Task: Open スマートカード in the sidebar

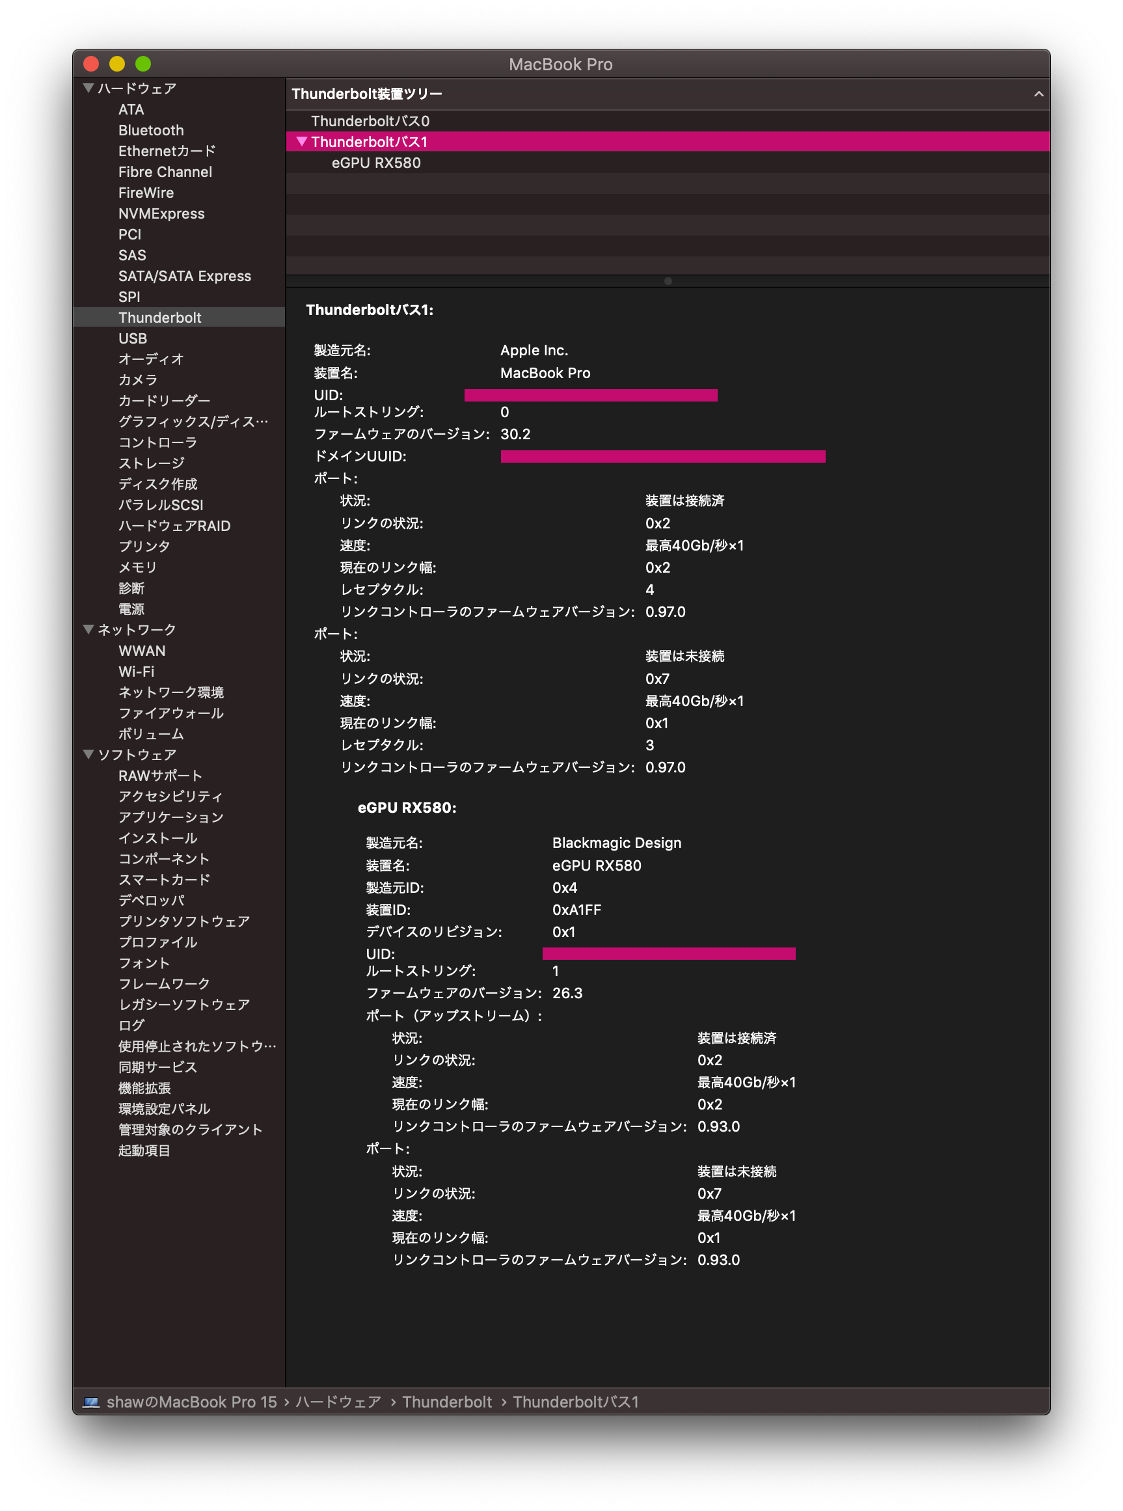Action: [164, 880]
